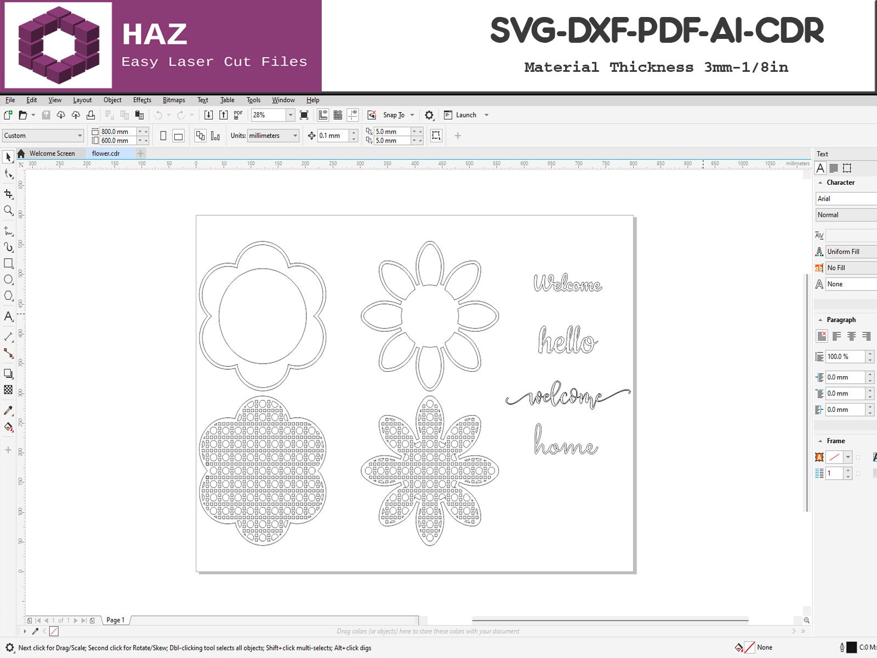Toggle Snap To options on
The width and height of the screenshot is (877, 658).
click(394, 115)
